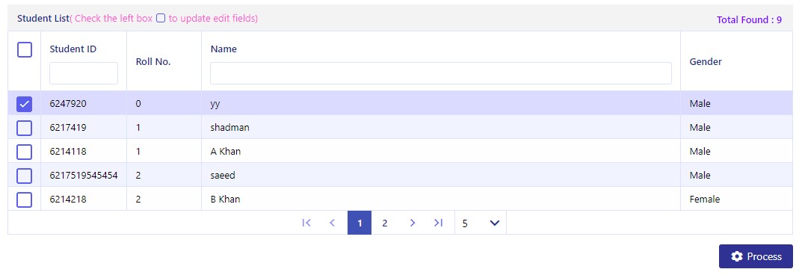Go to next page arrow icon
The image size is (802, 278).
pos(413,223)
